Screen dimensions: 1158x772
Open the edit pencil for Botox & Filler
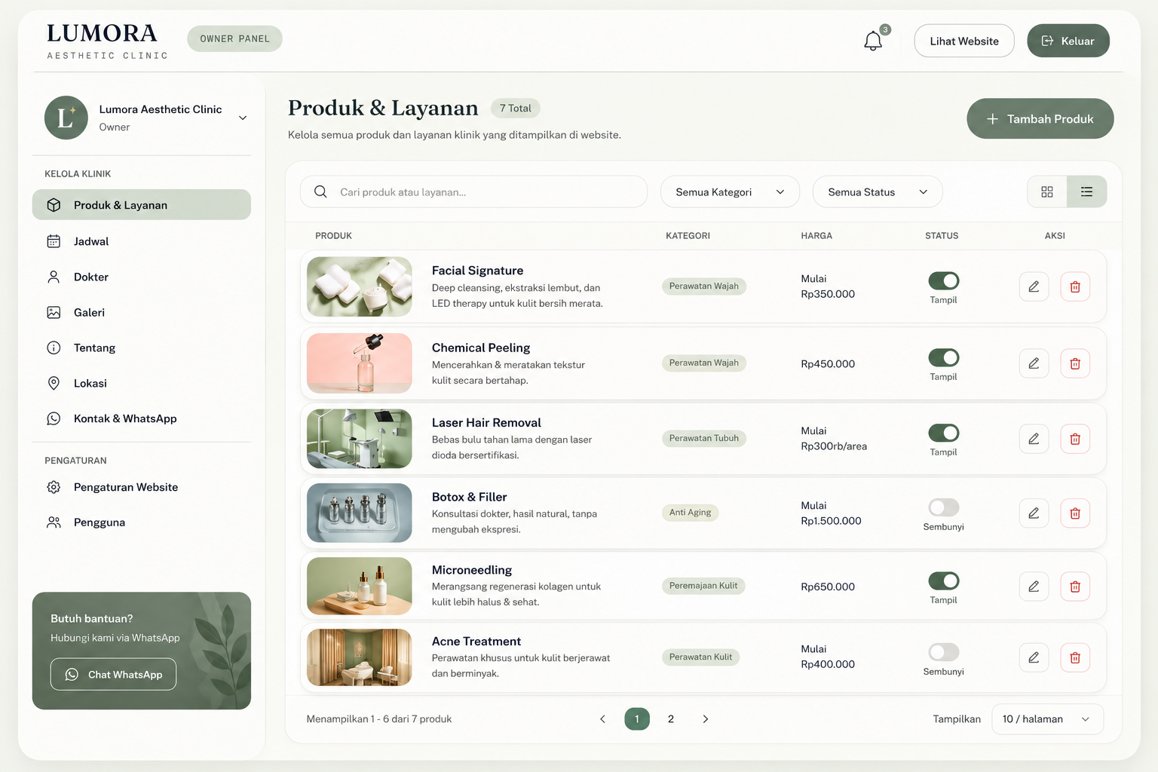1034,513
